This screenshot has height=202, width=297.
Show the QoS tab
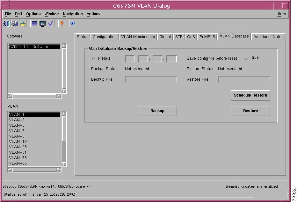coord(191,37)
